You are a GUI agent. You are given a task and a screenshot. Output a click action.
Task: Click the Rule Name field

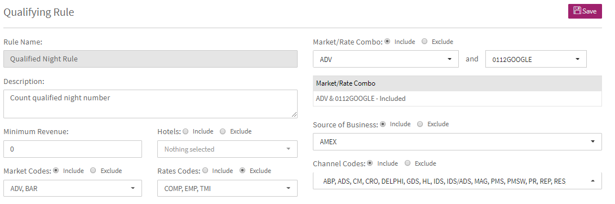pos(150,59)
